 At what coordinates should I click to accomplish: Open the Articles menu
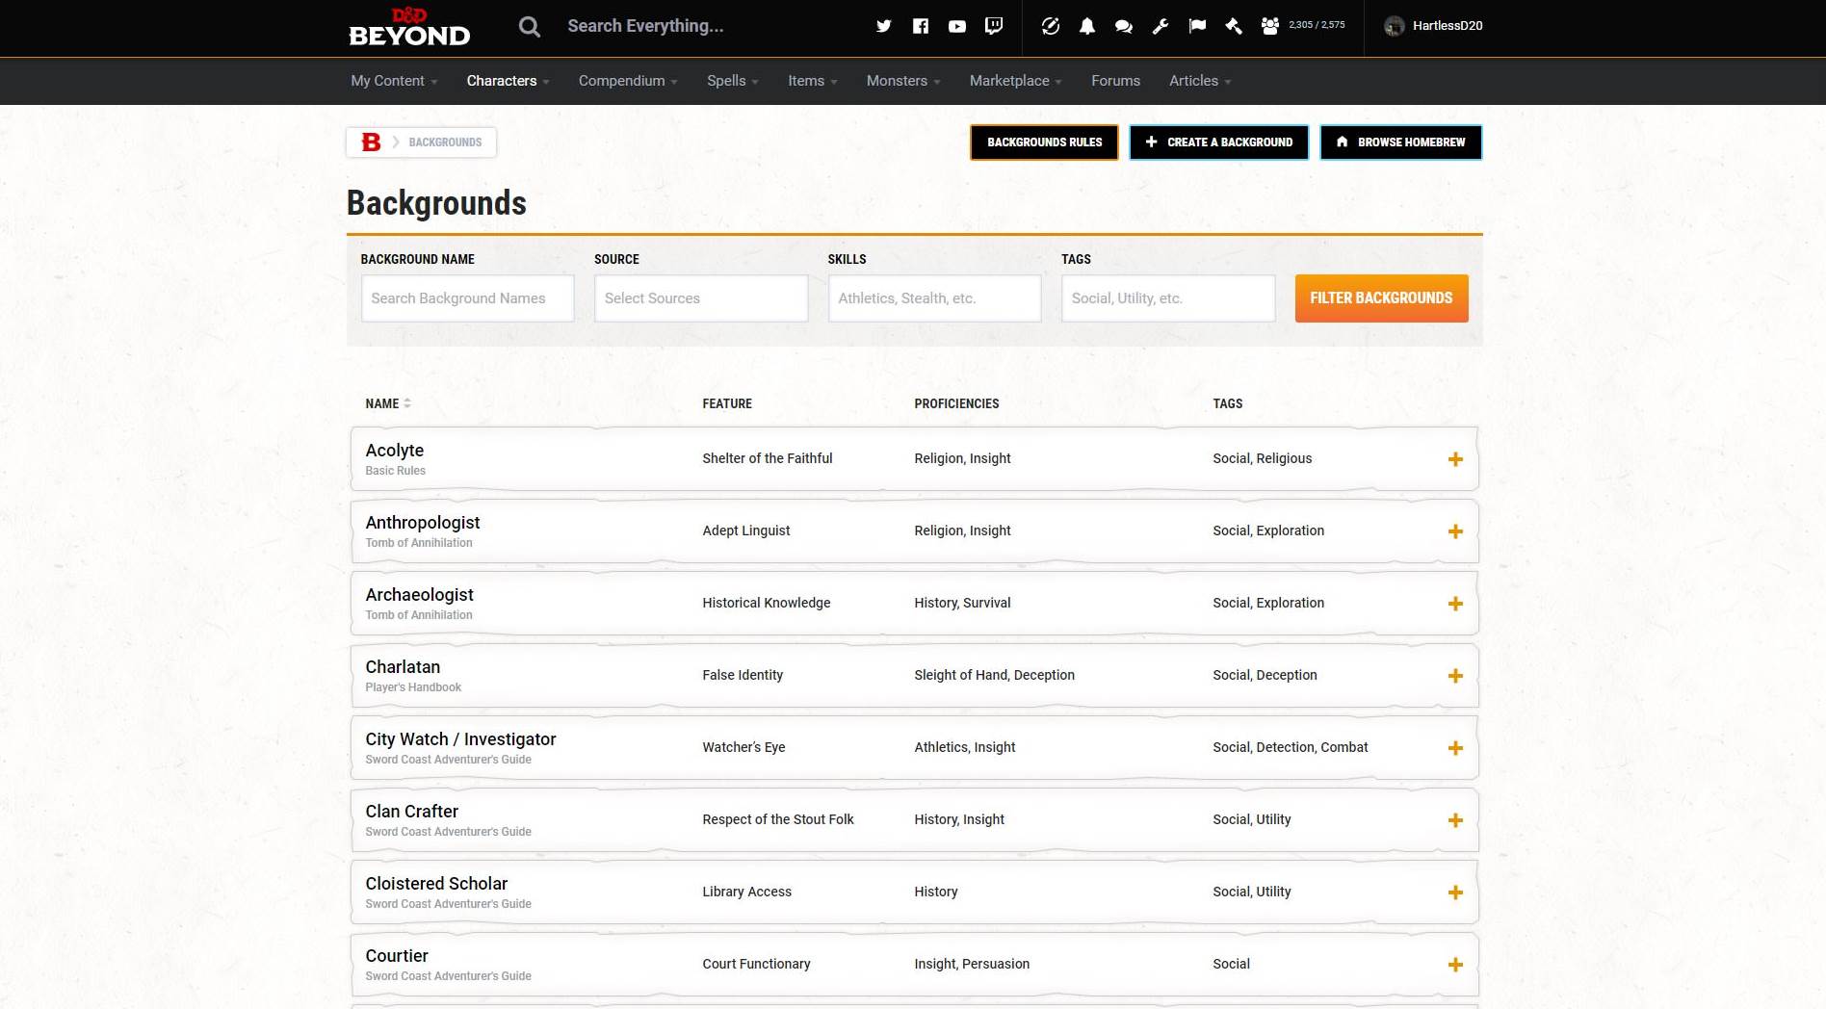click(1200, 81)
